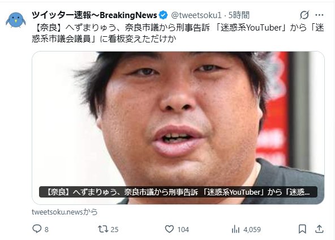
Task: Toggle the repost arrows icon
Action: tap(103, 229)
